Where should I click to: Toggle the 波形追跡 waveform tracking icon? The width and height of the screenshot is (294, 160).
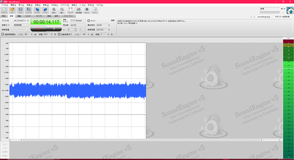tap(79, 11)
